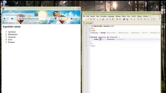The image size is (166, 93).
Task: Open the address bar history dropdown arrow
Action: point(49,19)
